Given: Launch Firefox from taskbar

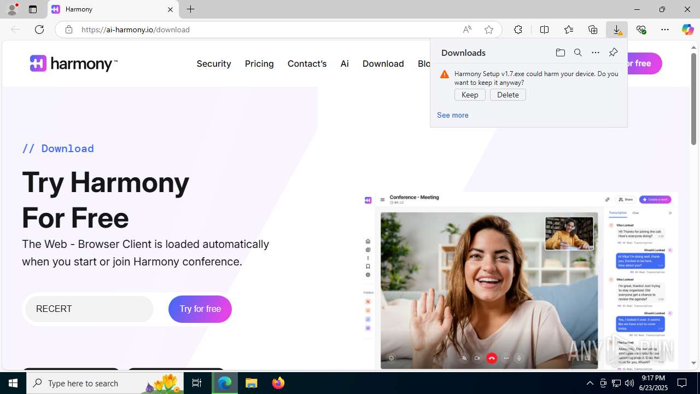Looking at the screenshot, I should (278, 383).
